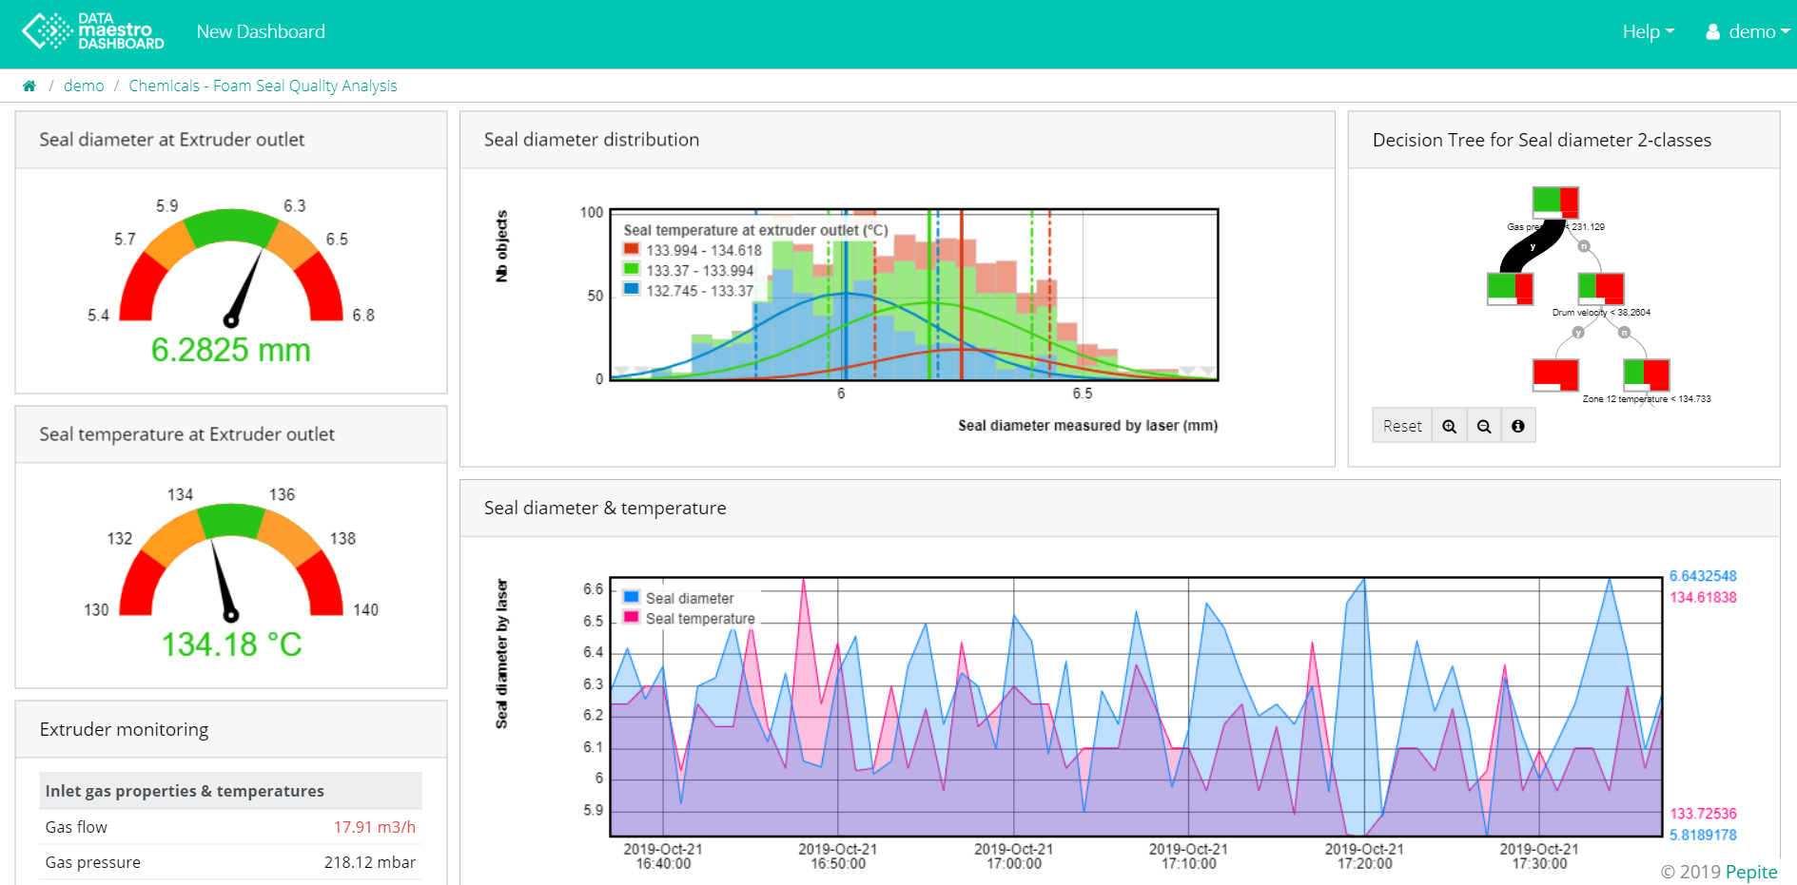The image size is (1797, 885).
Task: Select the Zone 12 temperature split node
Action: tap(1647, 375)
